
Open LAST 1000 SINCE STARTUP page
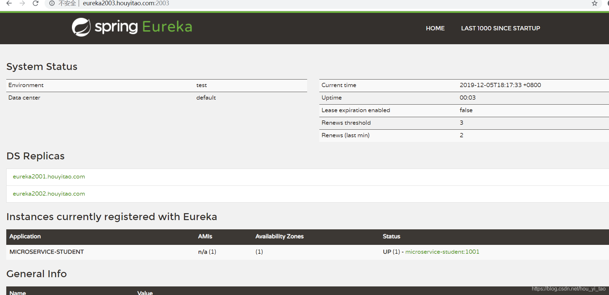tap(500, 28)
